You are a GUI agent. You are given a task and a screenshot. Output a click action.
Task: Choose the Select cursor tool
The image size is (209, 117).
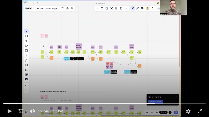pyautogui.click(x=27, y=31)
